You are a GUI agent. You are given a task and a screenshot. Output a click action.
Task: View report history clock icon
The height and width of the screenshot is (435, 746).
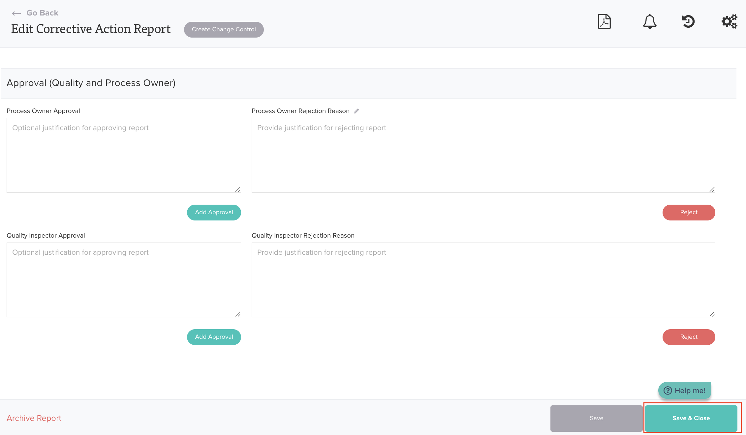tap(688, 22)
